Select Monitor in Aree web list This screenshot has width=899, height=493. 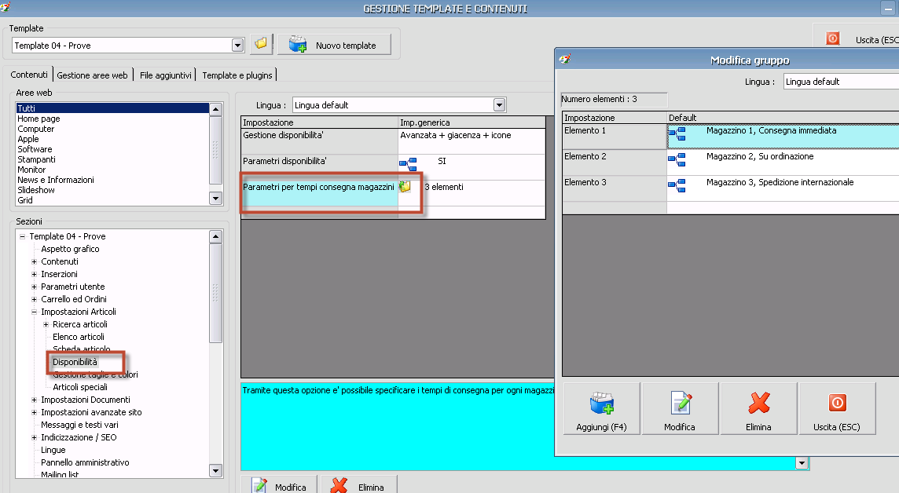point(31,170)
